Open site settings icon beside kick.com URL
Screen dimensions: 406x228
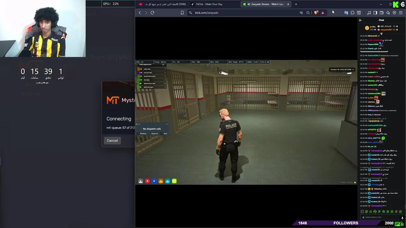(x=190, y=13)
